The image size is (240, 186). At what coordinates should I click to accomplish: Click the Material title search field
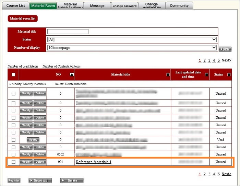(68, 32)
